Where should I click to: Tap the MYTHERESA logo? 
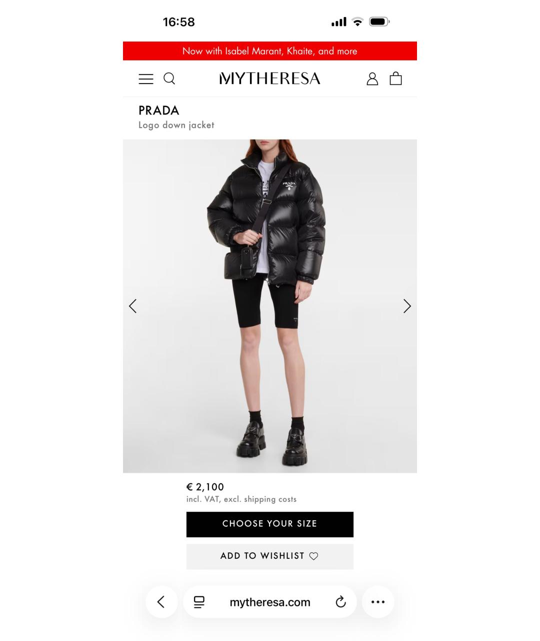(270, 79)
